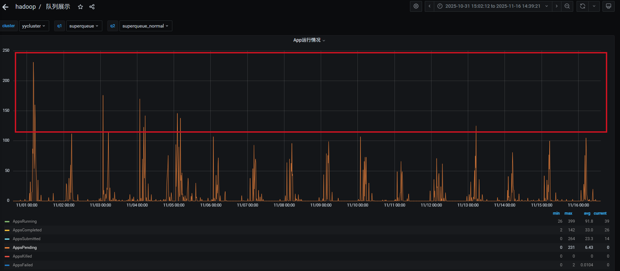This screenshot has height=271, width=620.
Task: Open the refresh interval dropdown arrow
Action: click(594, 6)
